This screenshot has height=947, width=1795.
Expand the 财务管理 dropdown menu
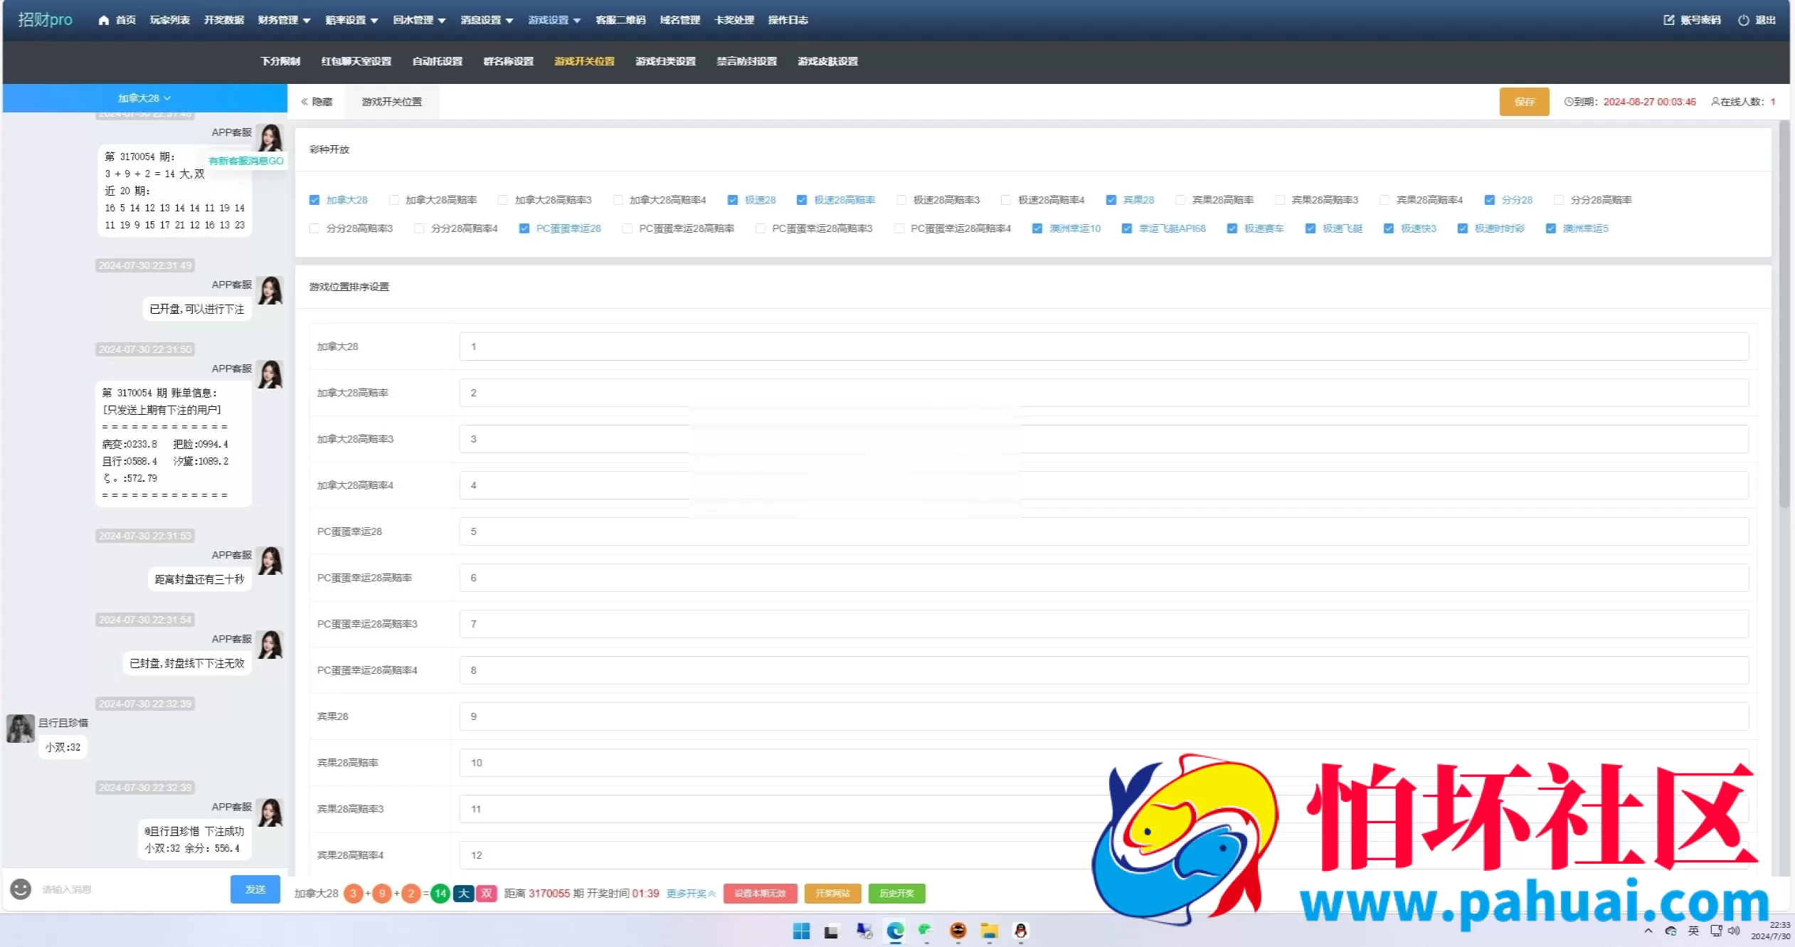[284, 20]
